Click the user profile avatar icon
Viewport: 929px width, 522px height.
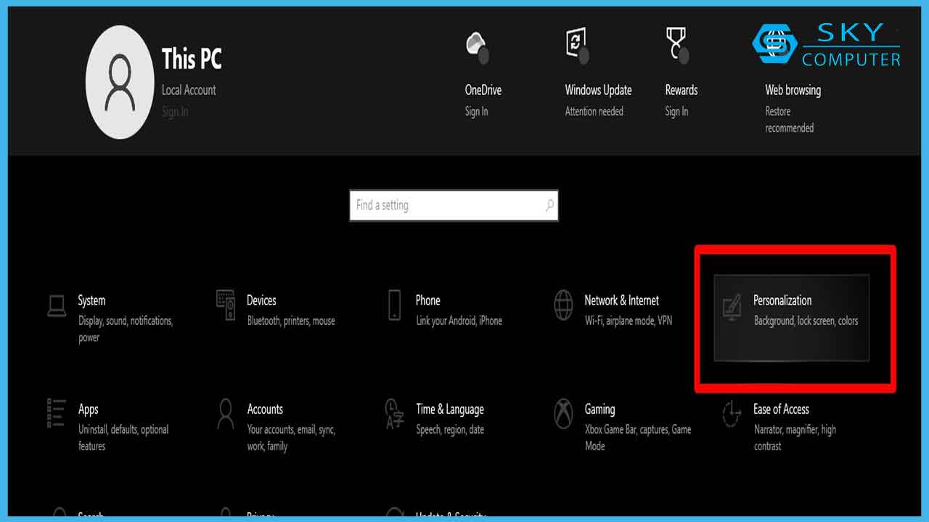point(120,82)
